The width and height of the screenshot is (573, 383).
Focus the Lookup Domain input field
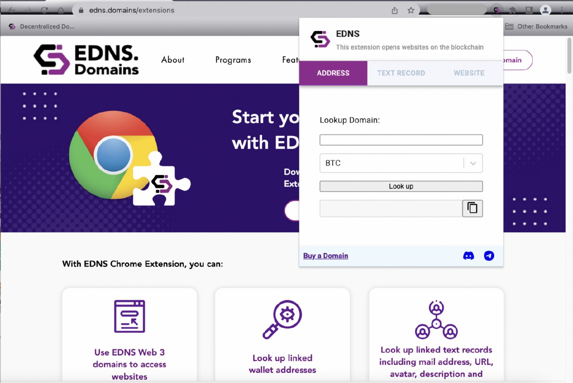(x=401, y=140)
